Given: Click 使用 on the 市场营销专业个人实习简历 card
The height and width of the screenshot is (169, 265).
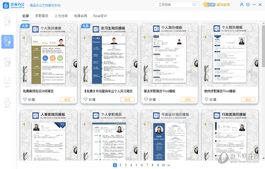Looking at the screenshot, I should point(128,99).
